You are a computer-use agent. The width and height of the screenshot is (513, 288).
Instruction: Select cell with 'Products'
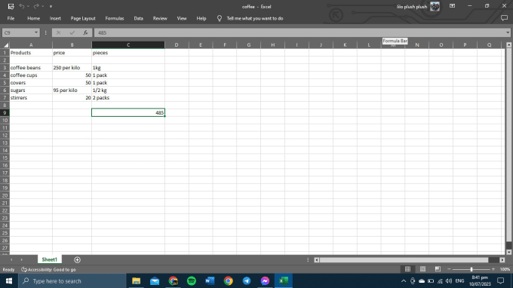click(31, 53)
